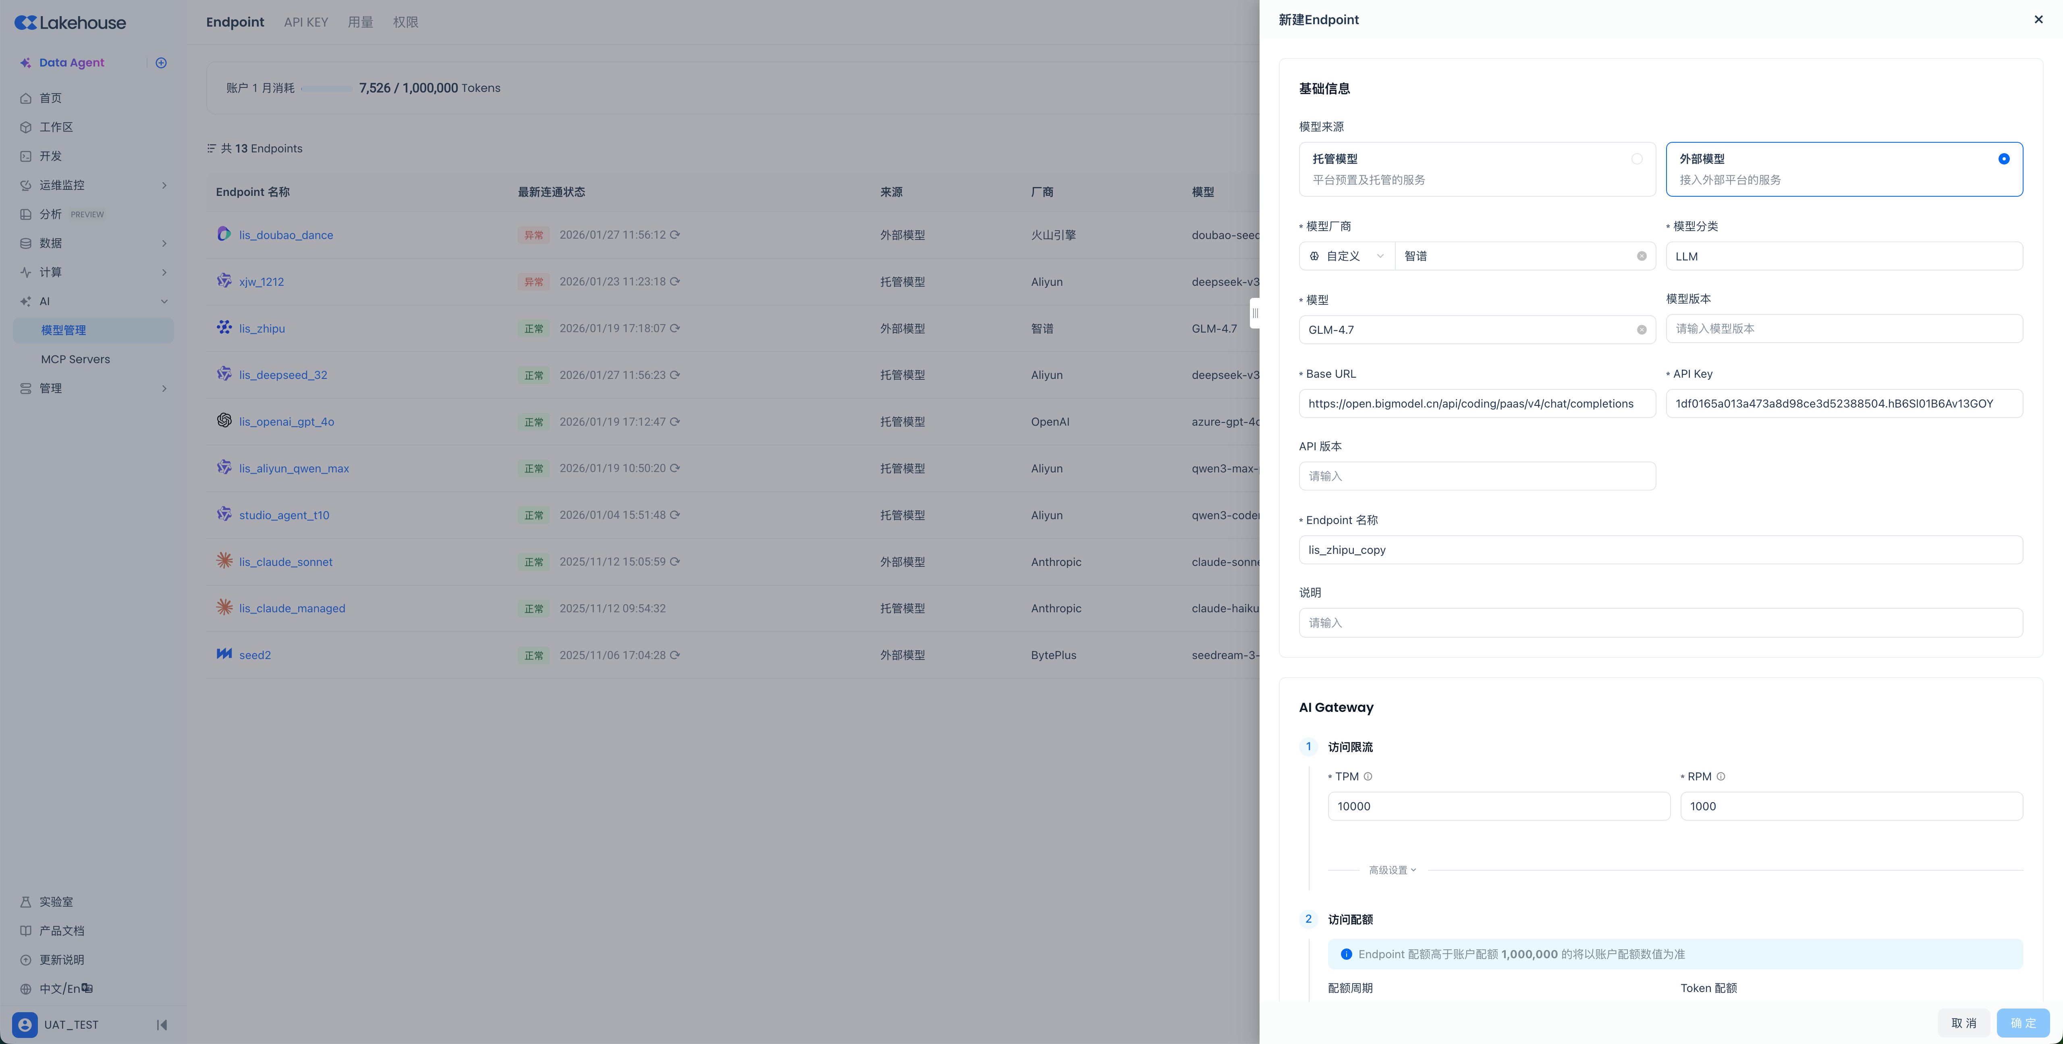
Task: Click the plus icon beside Data Agent
Action: click(x=161, y=62)
